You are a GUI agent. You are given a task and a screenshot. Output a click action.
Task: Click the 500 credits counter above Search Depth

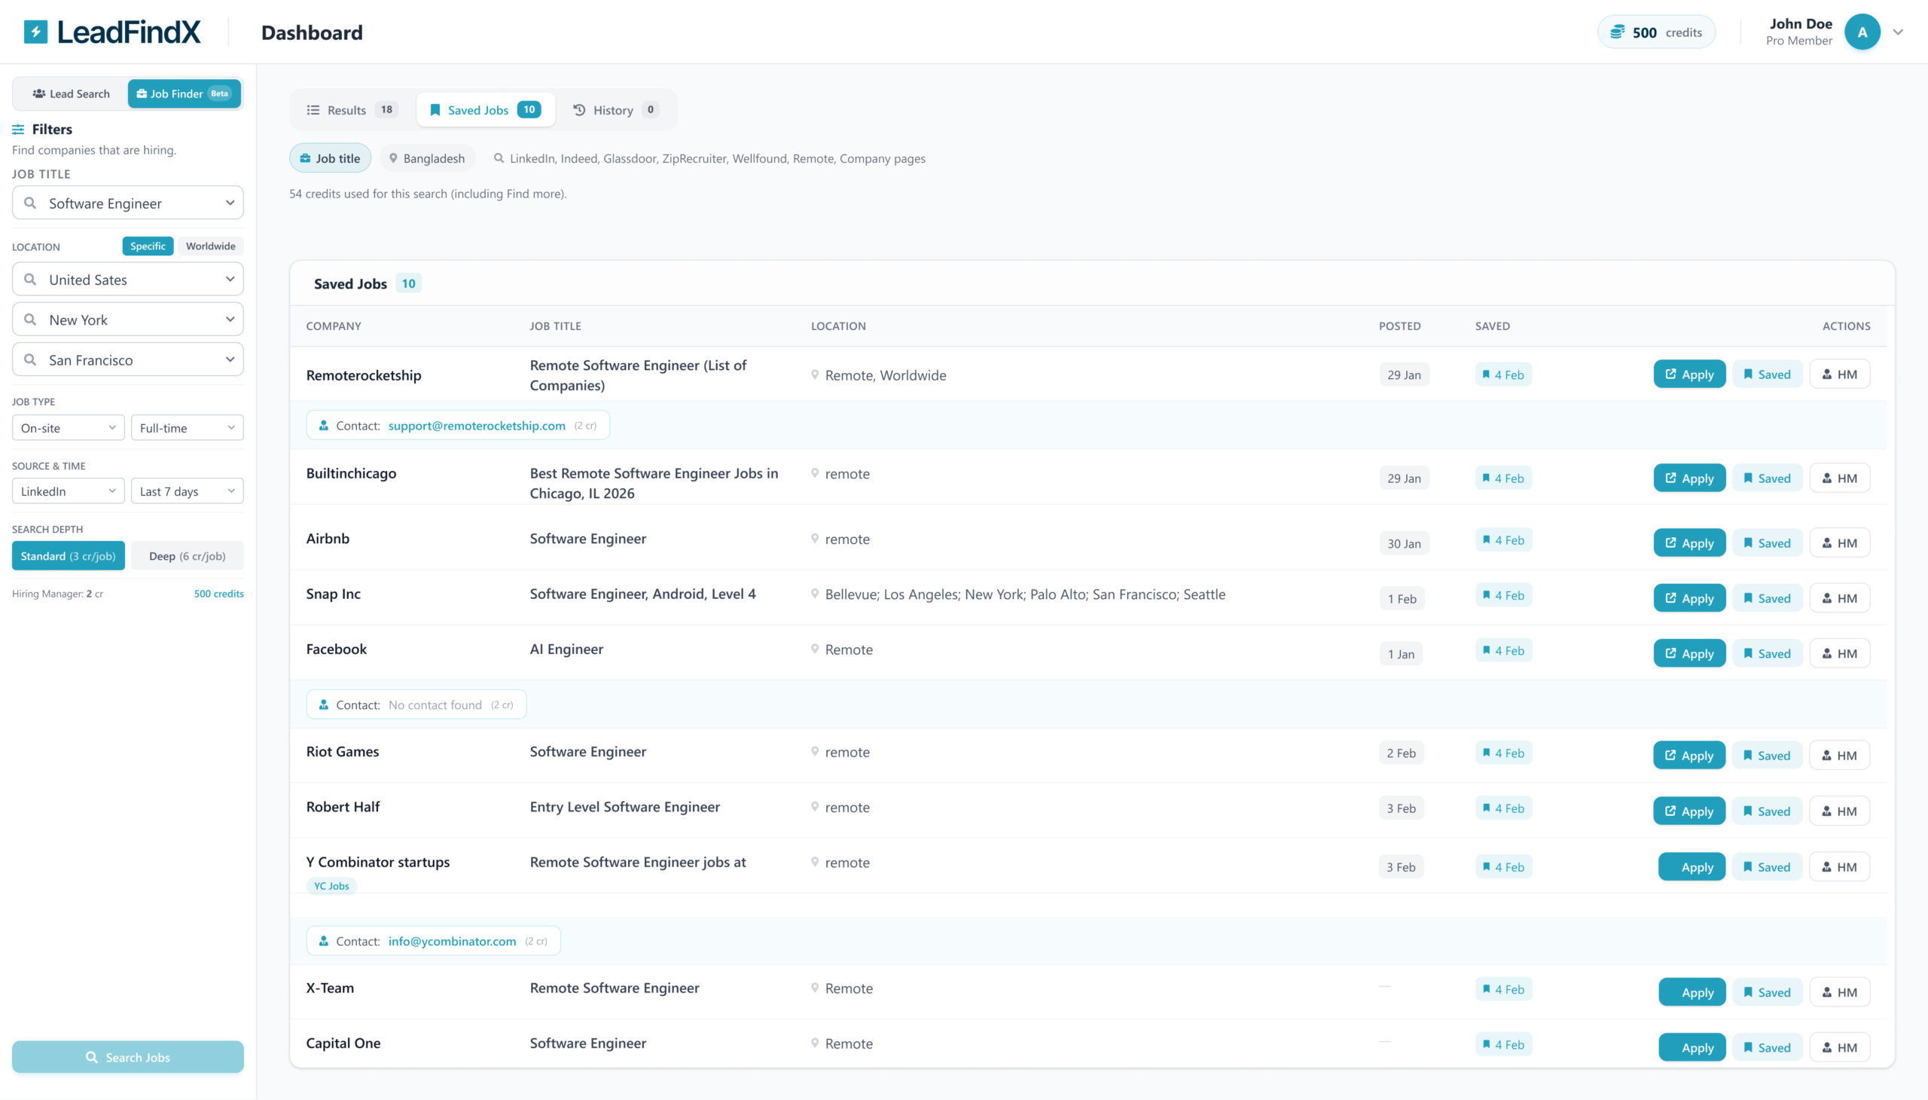click(219, 594)
